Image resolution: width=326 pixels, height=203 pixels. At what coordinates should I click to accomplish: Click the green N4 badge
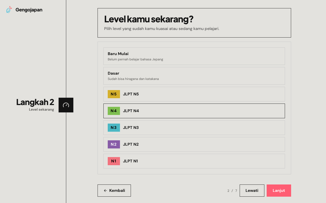point(114,111)
